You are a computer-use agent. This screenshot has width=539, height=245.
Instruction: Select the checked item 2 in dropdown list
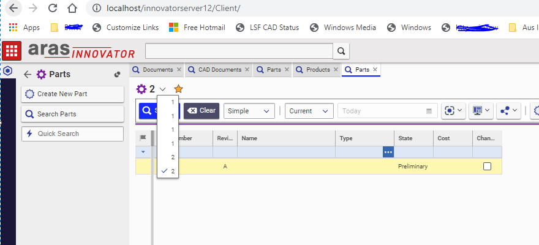173,171
